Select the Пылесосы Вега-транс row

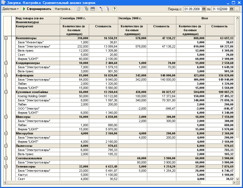coord(38,154)
